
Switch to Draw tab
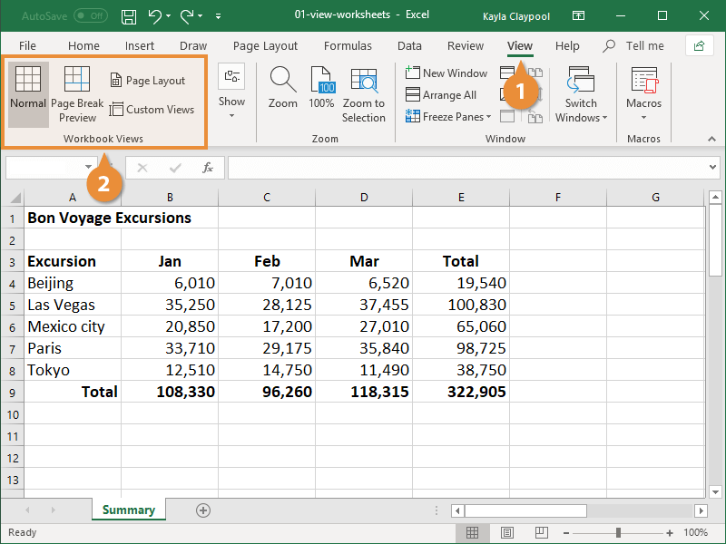[x=193, y=46]
